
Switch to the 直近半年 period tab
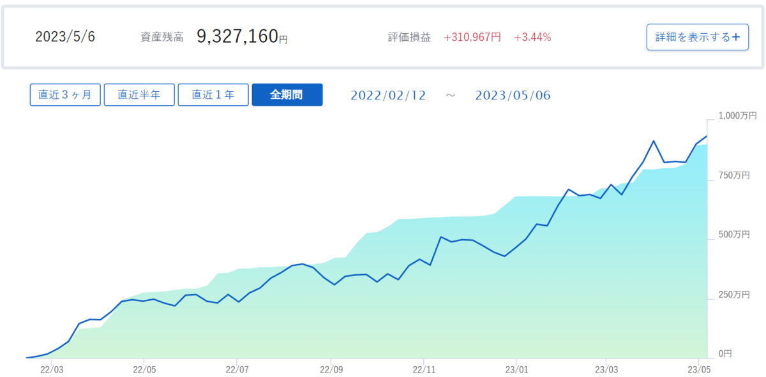coord(139,95)
